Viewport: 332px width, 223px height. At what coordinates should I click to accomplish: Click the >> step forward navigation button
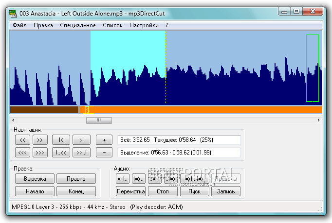click(x=40, y=140)
